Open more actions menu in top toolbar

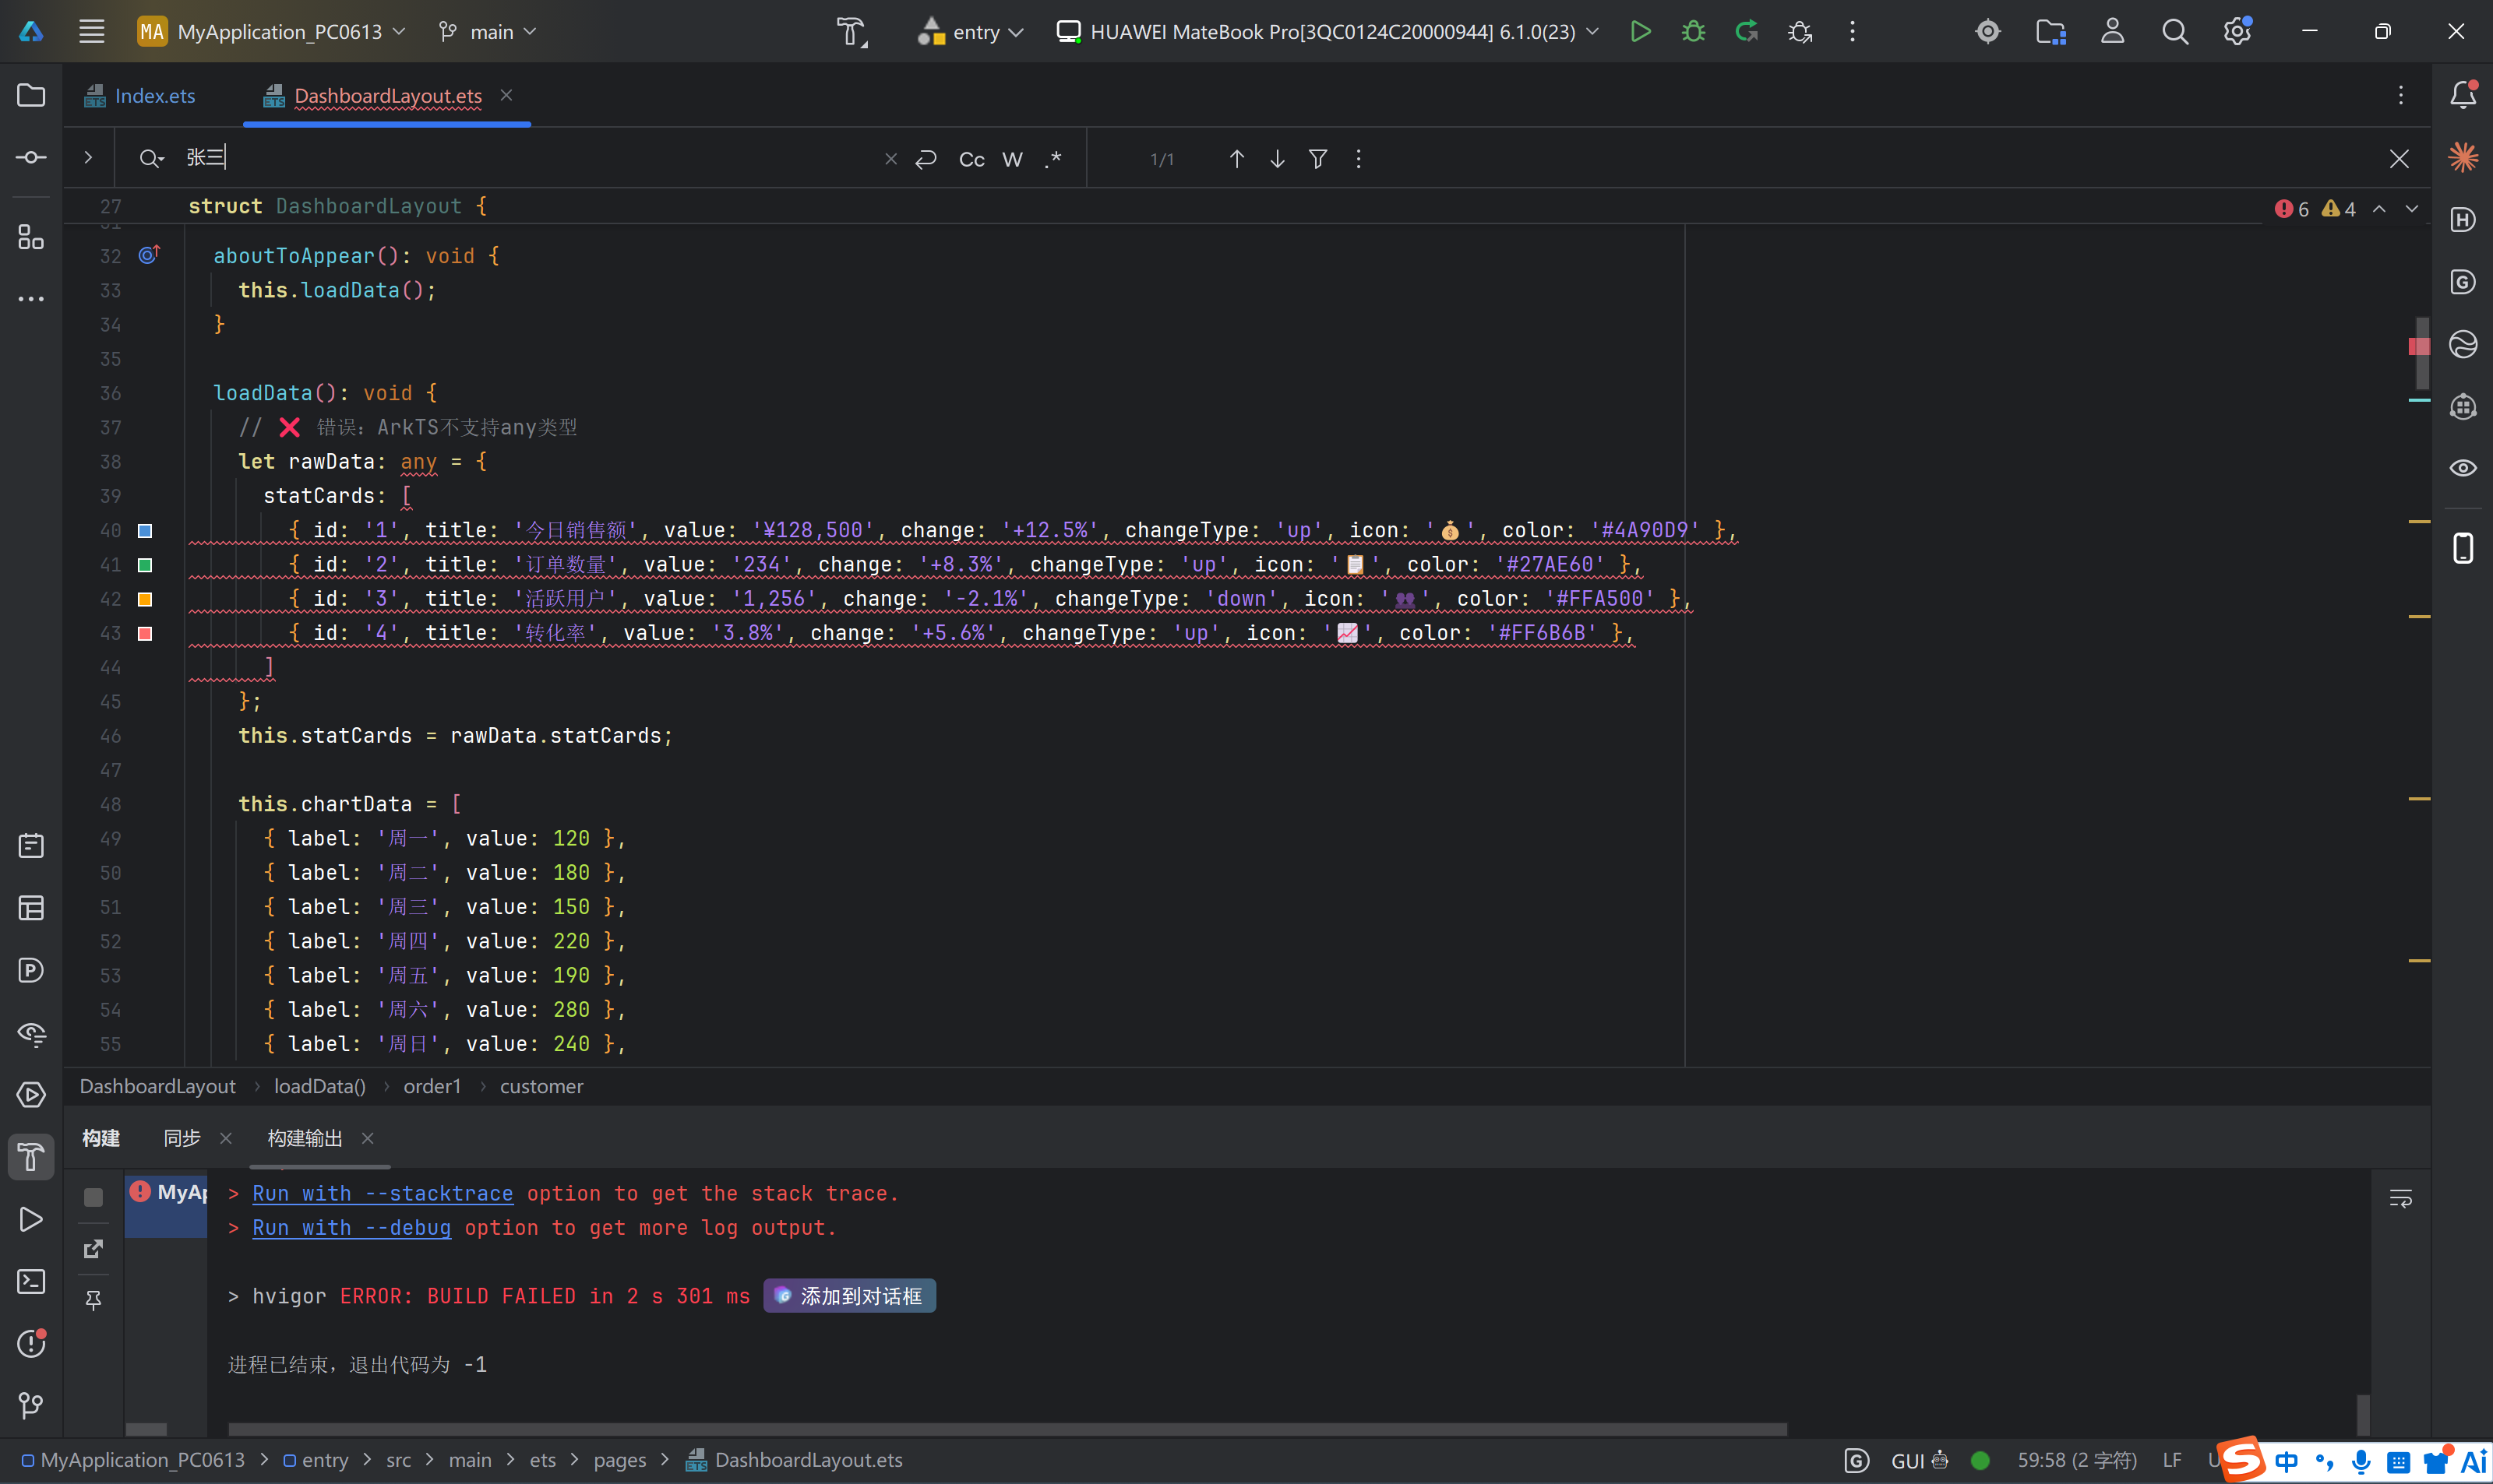pos(1852,32)
